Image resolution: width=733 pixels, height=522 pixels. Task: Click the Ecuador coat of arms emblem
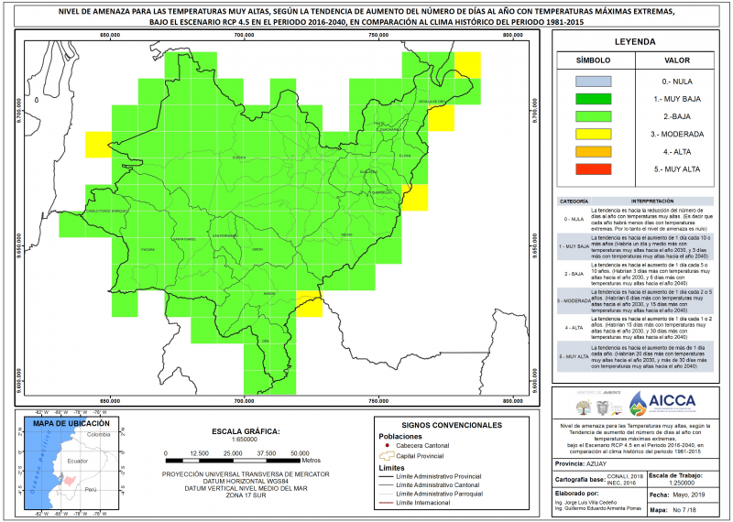point(603,408)
